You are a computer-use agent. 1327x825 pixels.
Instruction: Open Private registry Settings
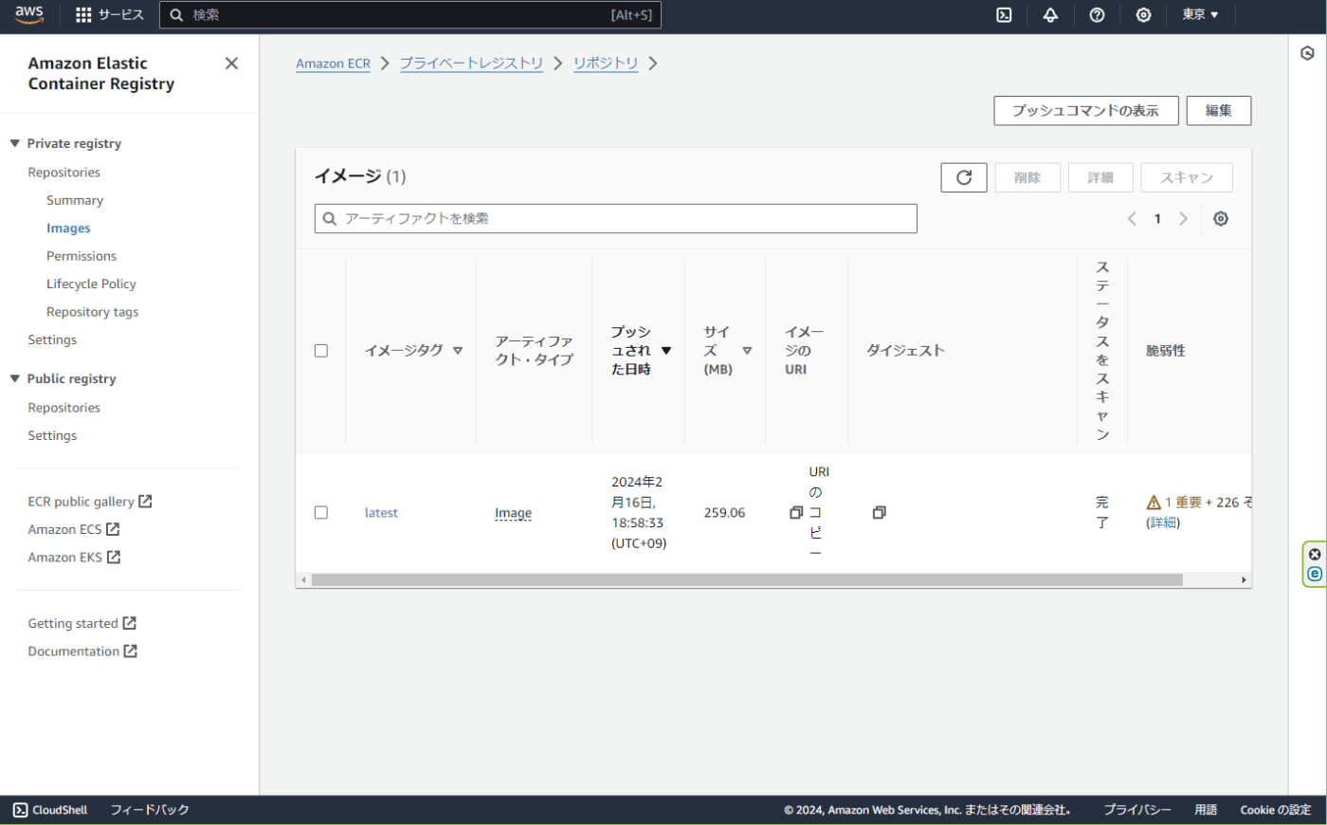click(52, 340)
